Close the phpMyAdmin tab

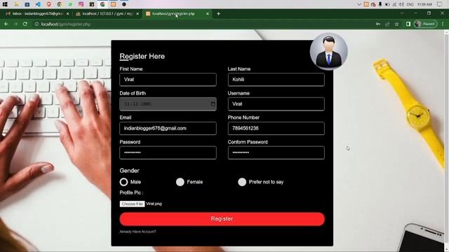138,14
